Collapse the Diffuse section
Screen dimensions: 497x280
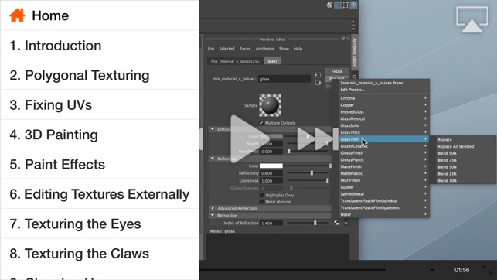click(x=213, y=129)
